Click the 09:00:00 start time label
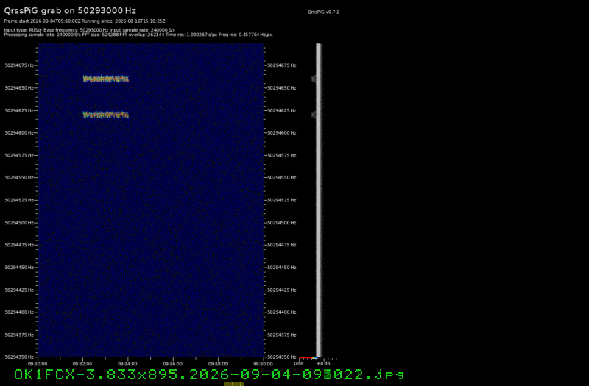This screenshot has width=589, height=386. (38, 364)
